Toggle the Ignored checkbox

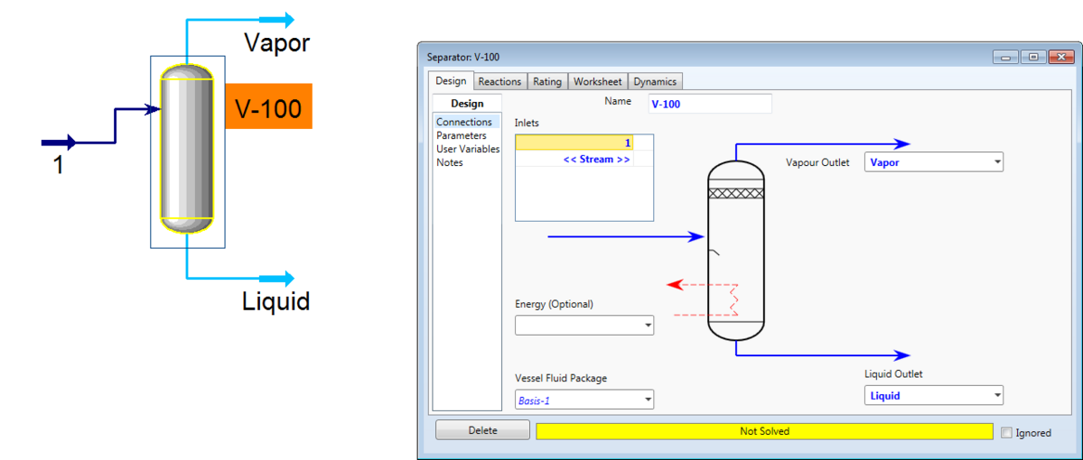[1007, 433]
